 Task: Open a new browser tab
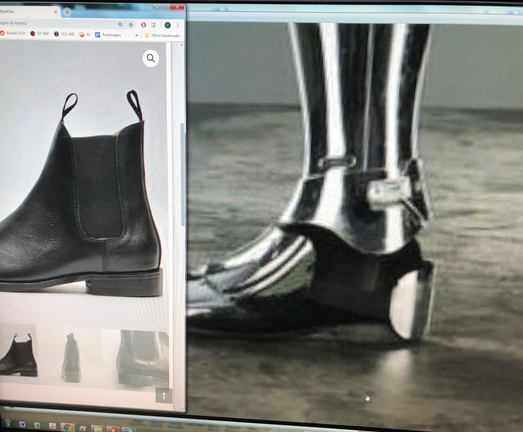click(x=67, y=12)
